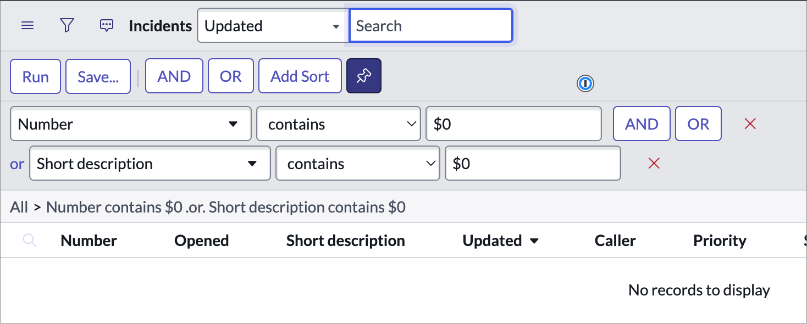Click Add Sort button
The width and height of the screenshot is (807, 324).
(x=300, y=76)
